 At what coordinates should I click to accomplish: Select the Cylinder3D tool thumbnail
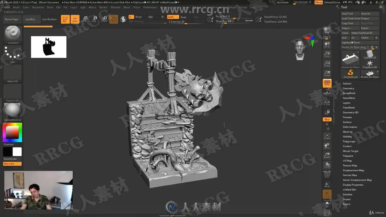click(370, 54)
